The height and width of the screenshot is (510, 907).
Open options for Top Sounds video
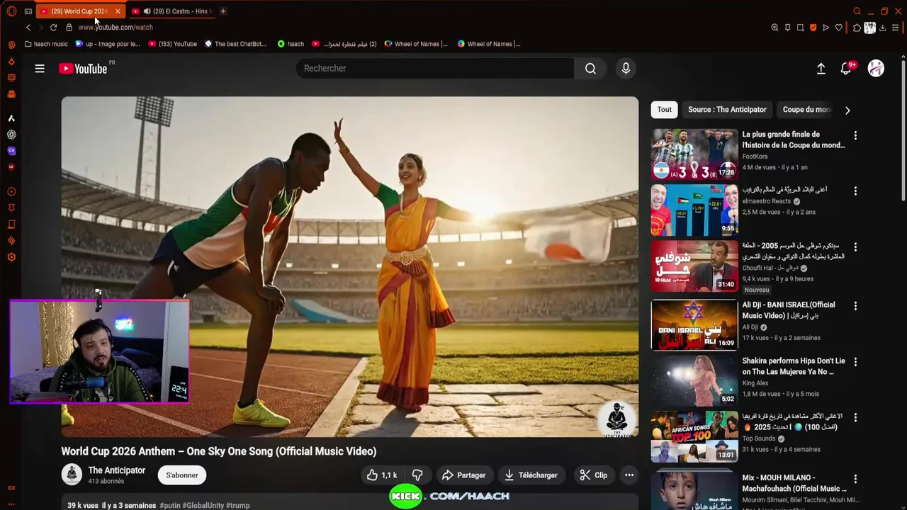pyautogui.click(x=855, y=418)
